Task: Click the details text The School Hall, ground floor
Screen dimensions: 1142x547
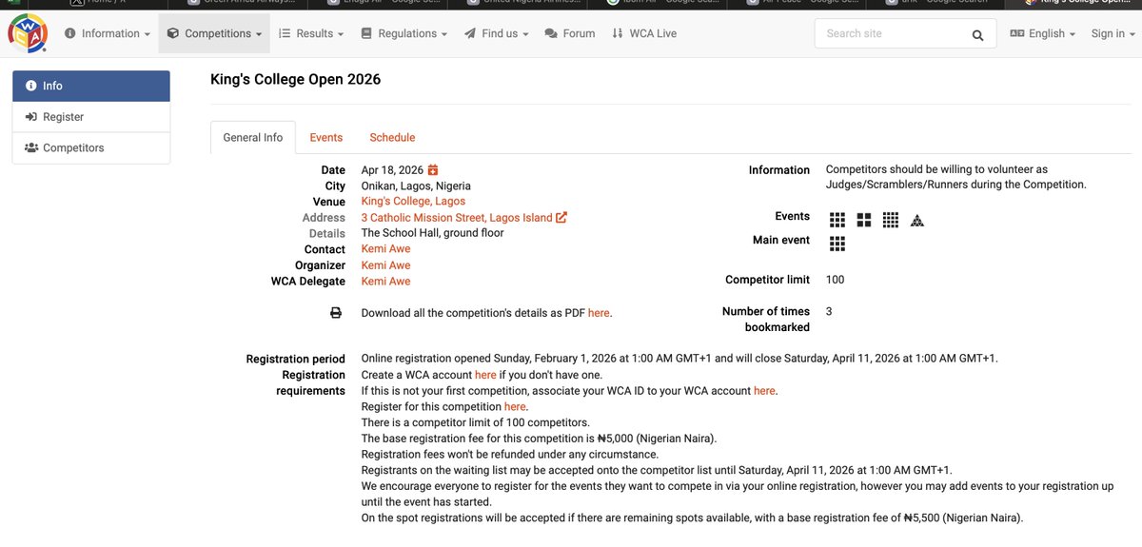Action: (x=433, y=233)
